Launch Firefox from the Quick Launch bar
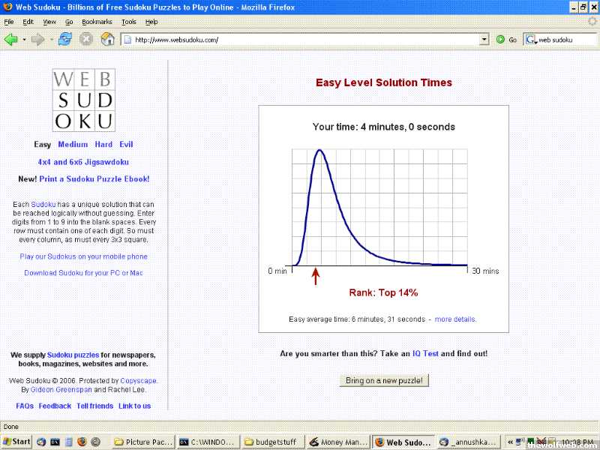Viewport: 600px width, 450px height. coord(82,442)
